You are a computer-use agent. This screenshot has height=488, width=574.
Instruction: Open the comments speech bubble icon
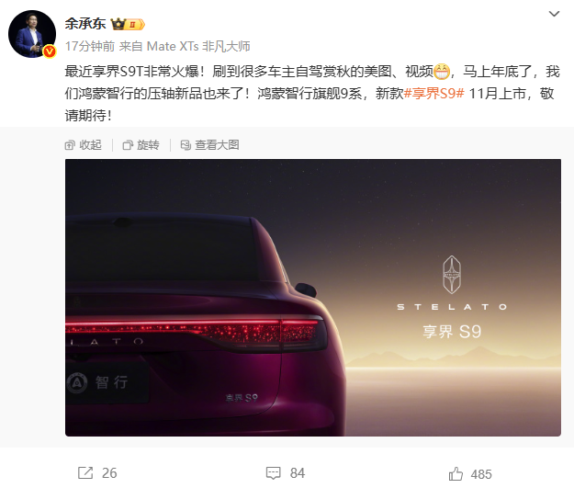coord(273,473)
